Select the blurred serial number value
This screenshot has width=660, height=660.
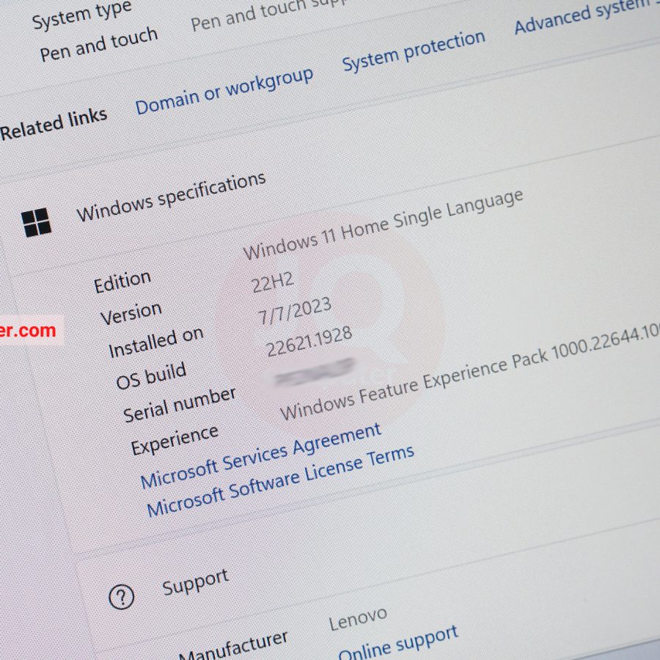(x=315, y=372)
